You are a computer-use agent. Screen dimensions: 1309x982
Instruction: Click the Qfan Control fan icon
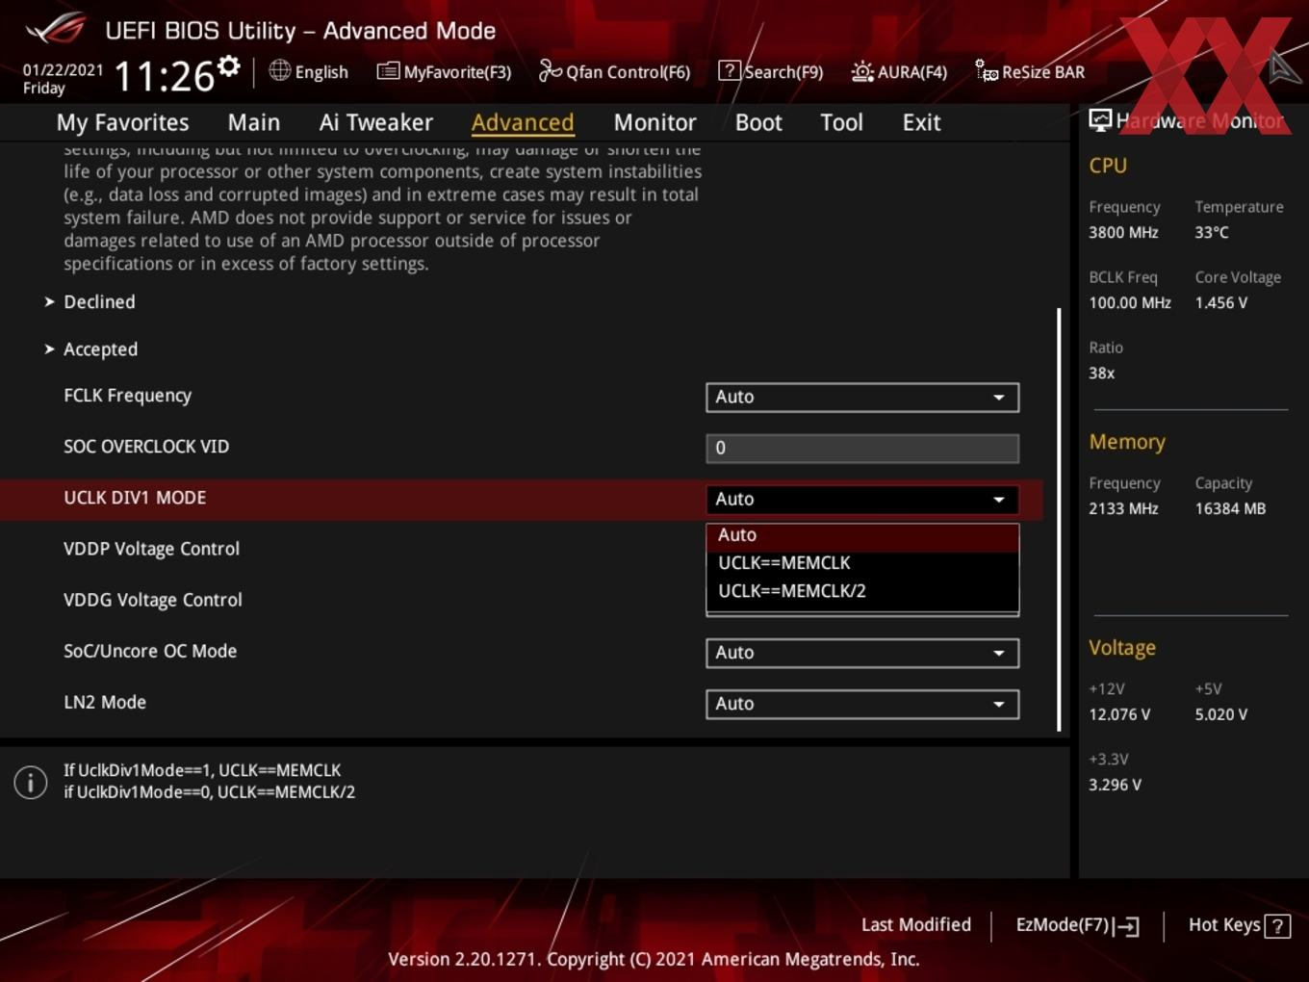tap(550, 70)
